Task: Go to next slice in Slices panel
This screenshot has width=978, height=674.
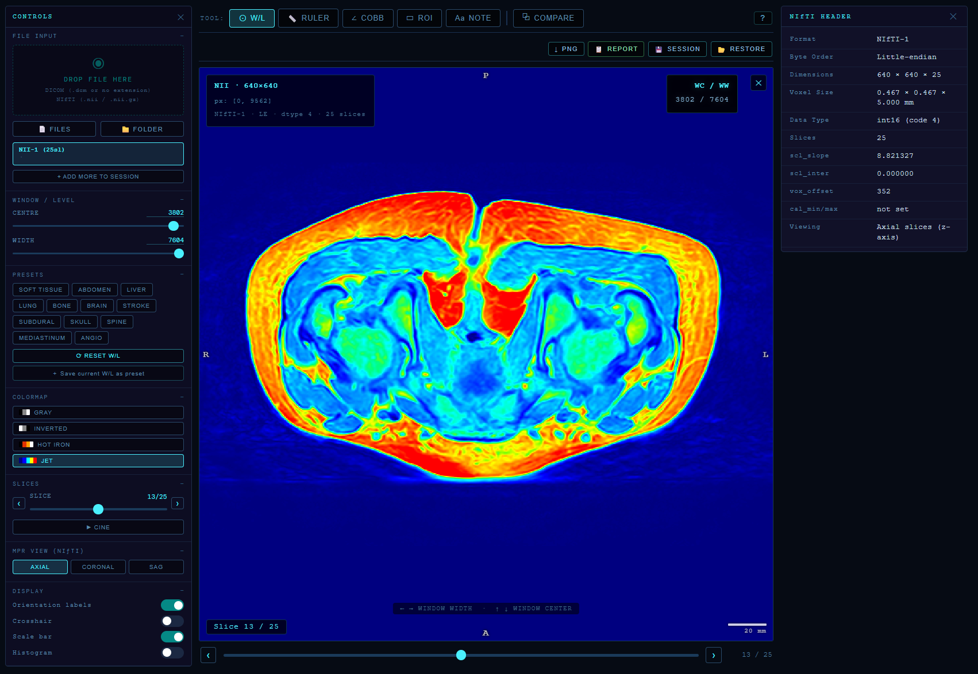Action: [x=178, y=503]
